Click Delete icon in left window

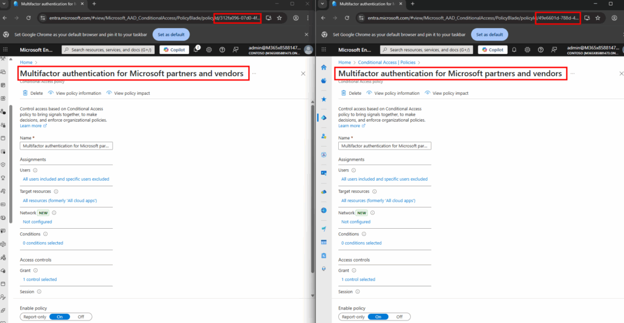25,93
